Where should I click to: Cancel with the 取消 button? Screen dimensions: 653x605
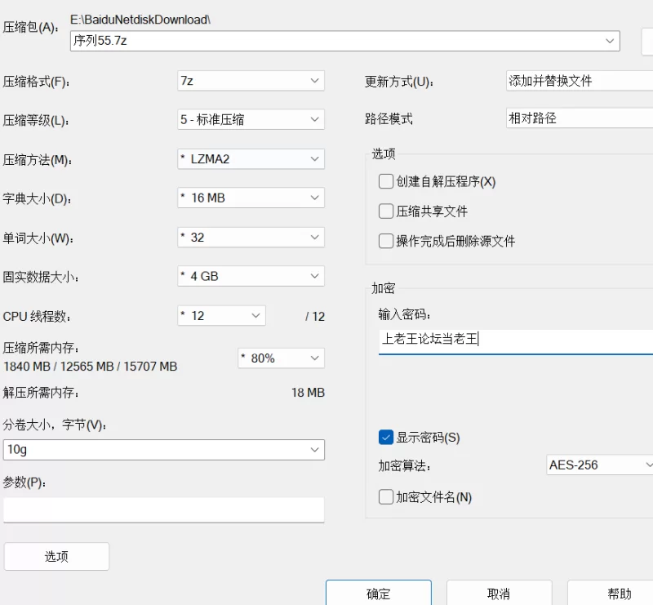click(x=499, y=594)
